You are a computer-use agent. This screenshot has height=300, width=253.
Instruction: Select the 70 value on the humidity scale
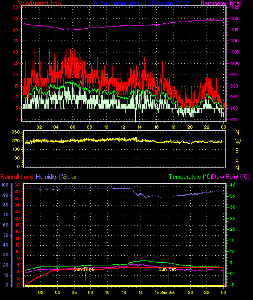(6, 215)
